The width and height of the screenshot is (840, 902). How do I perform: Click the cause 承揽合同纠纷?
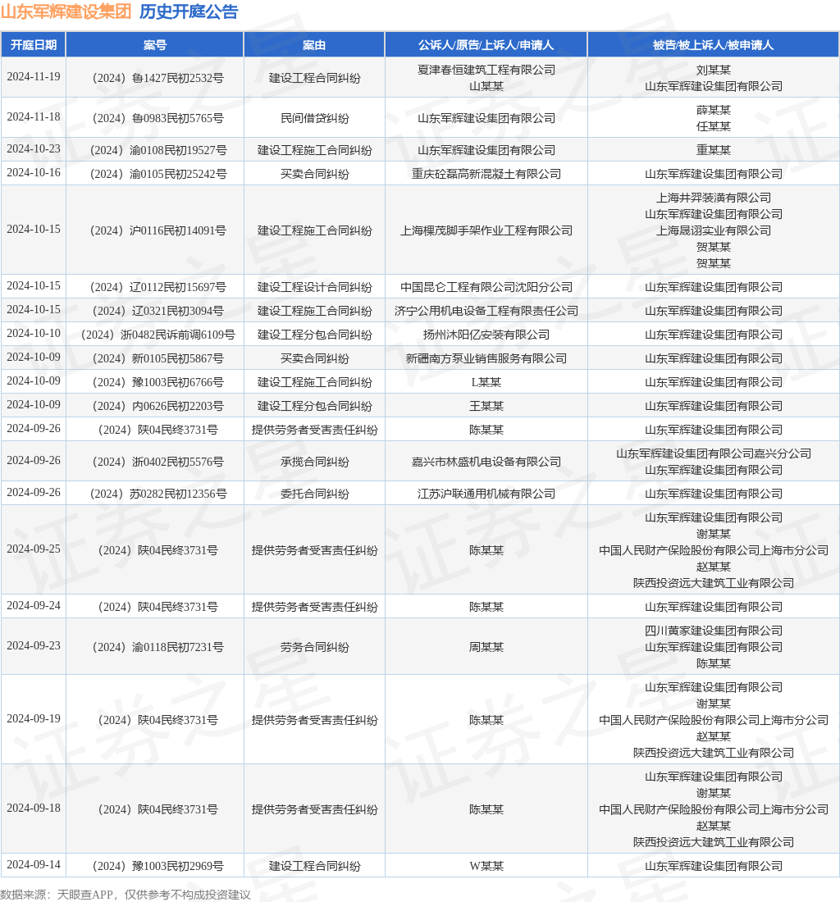coord(315,462)
